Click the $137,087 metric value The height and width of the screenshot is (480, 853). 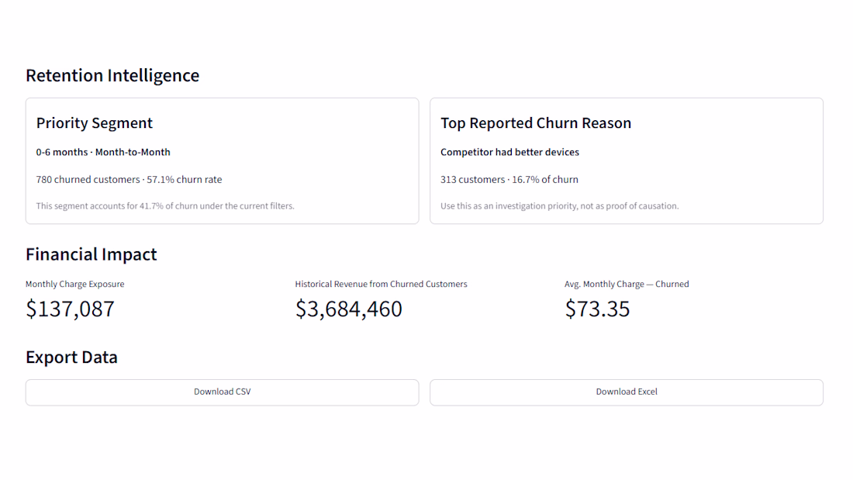tap(70, 309)
